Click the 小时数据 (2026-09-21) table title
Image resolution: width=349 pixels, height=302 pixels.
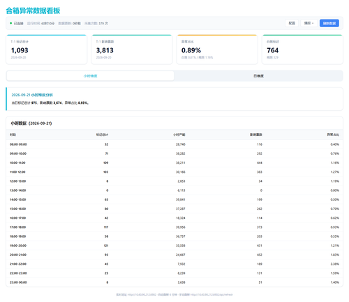coord(31,123)
